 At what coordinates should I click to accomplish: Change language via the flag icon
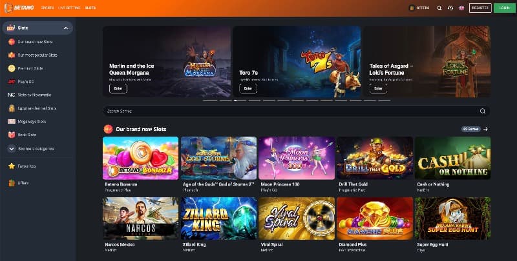(461, 8)
